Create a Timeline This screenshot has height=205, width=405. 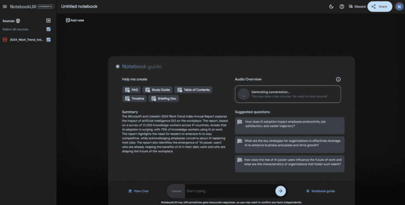[x=134, y=99]
